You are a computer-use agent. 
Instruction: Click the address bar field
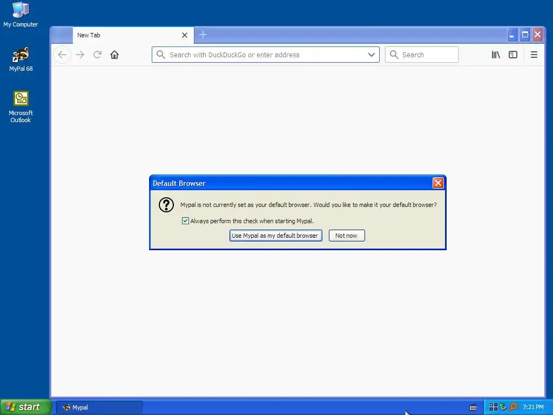coord(266,55)
